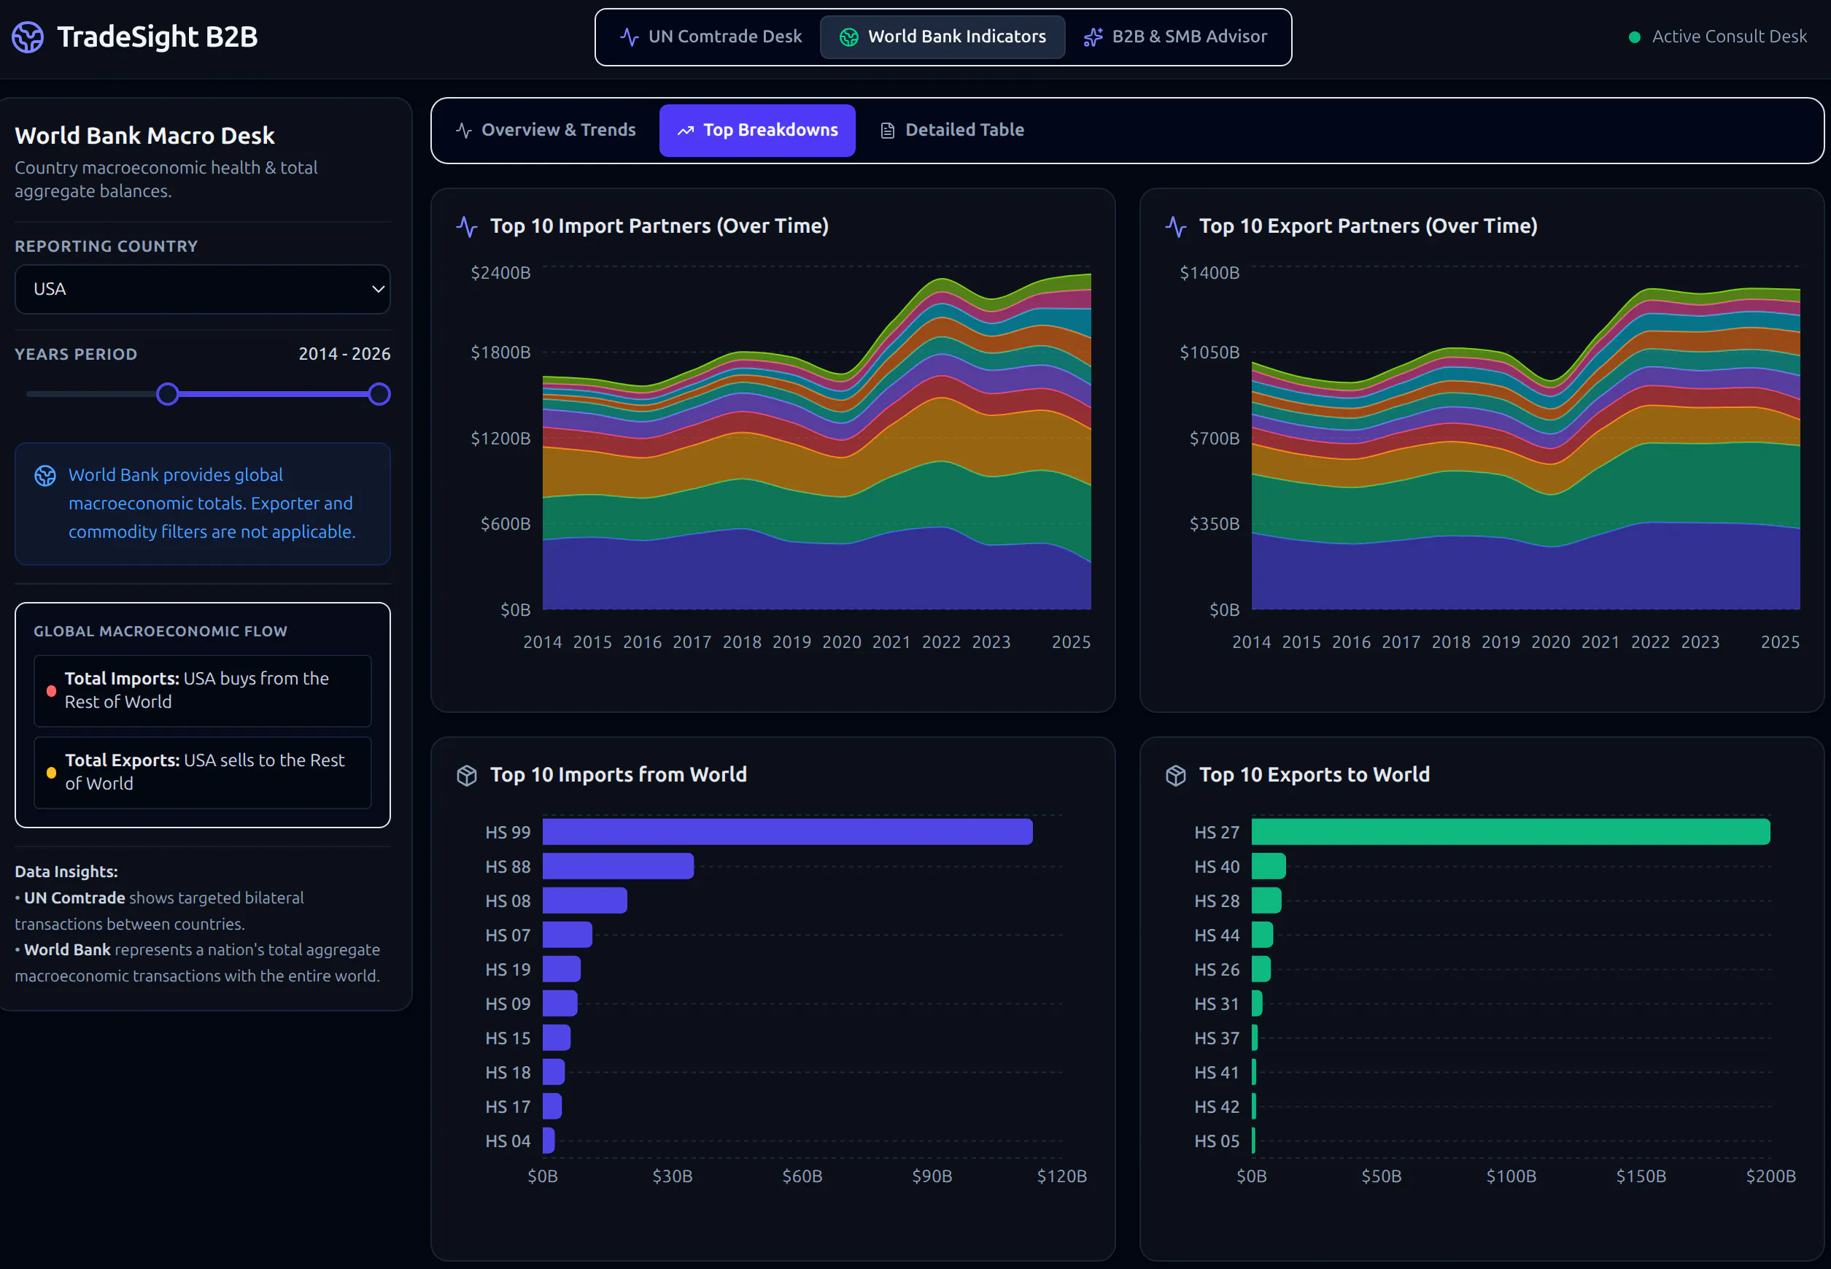
Task: Click the World Bank Indicators globe icon
Action: tap(848, 37)
